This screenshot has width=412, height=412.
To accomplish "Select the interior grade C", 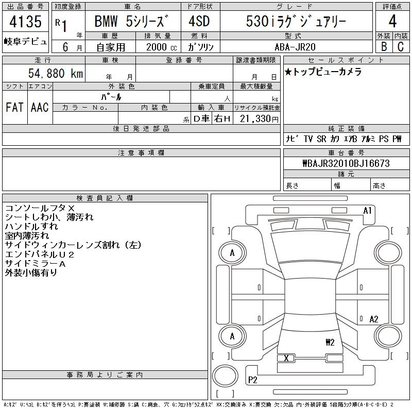I will [401, 46].
